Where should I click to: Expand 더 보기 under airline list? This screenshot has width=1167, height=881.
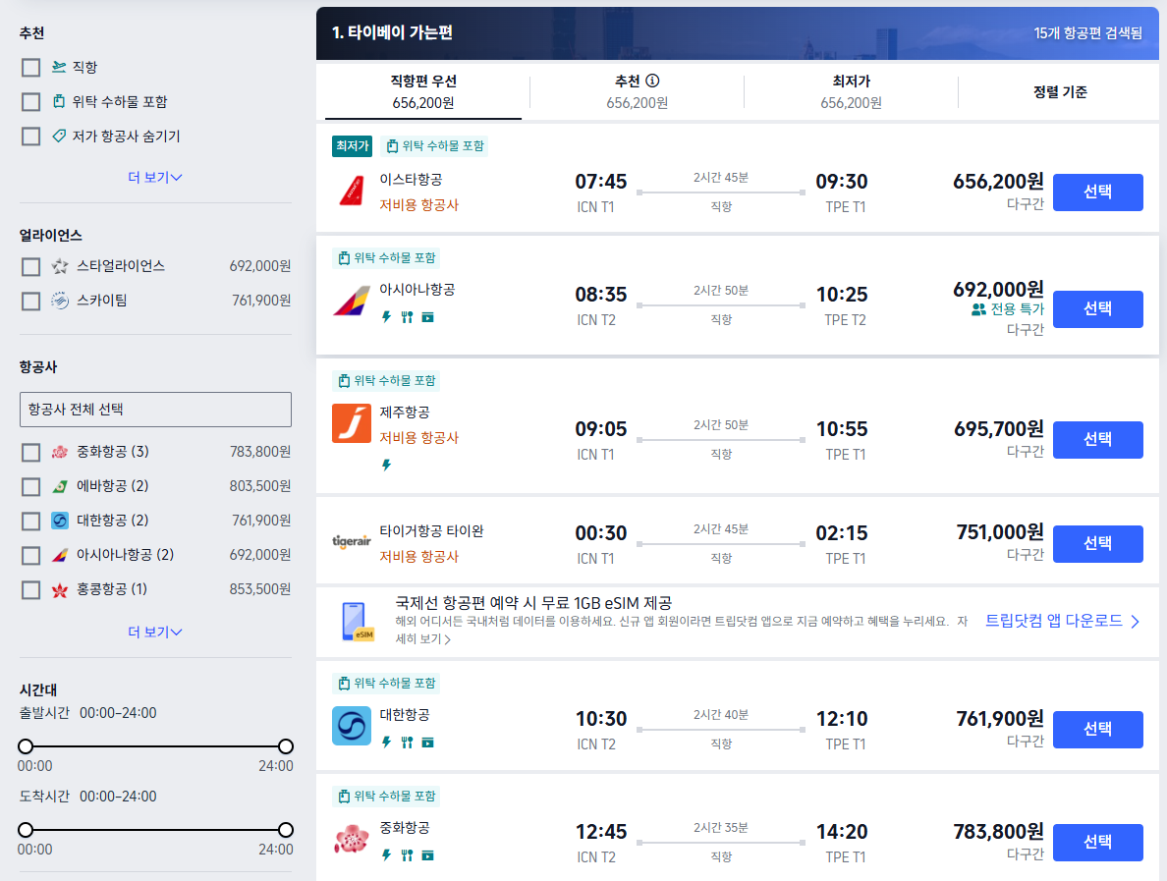point(155,632)
